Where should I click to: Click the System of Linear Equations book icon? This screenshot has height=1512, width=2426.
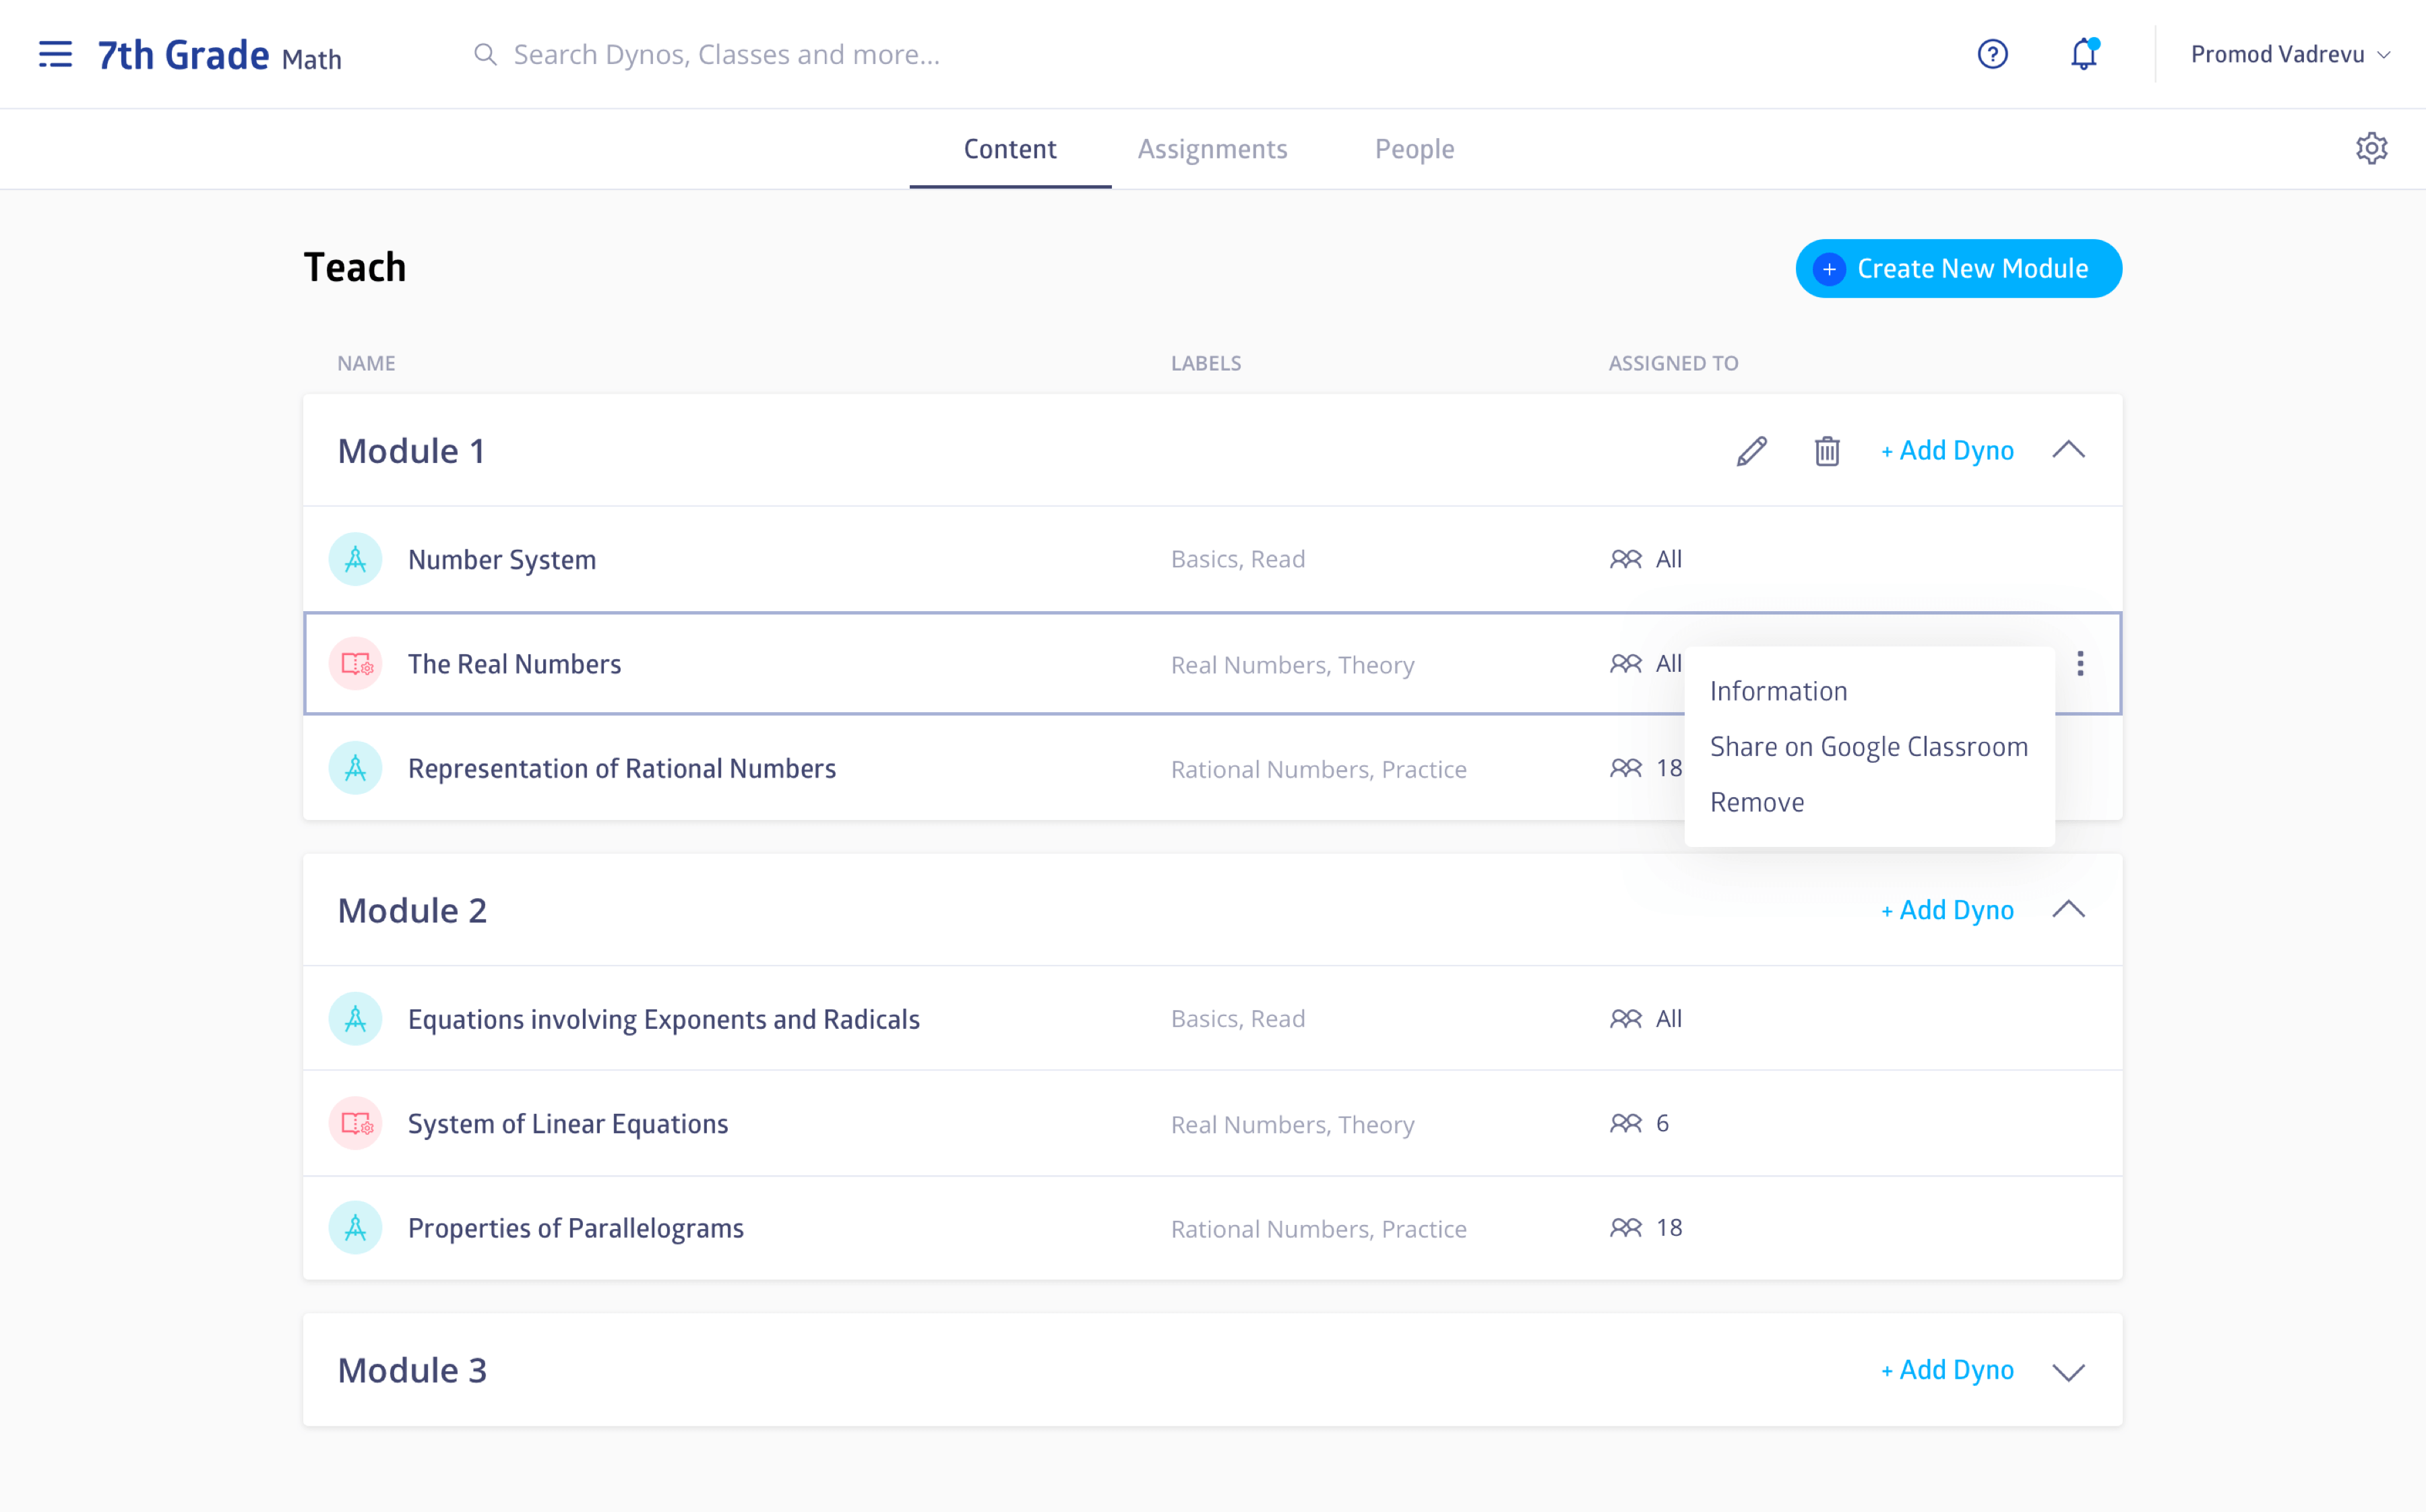[355, 1123]
